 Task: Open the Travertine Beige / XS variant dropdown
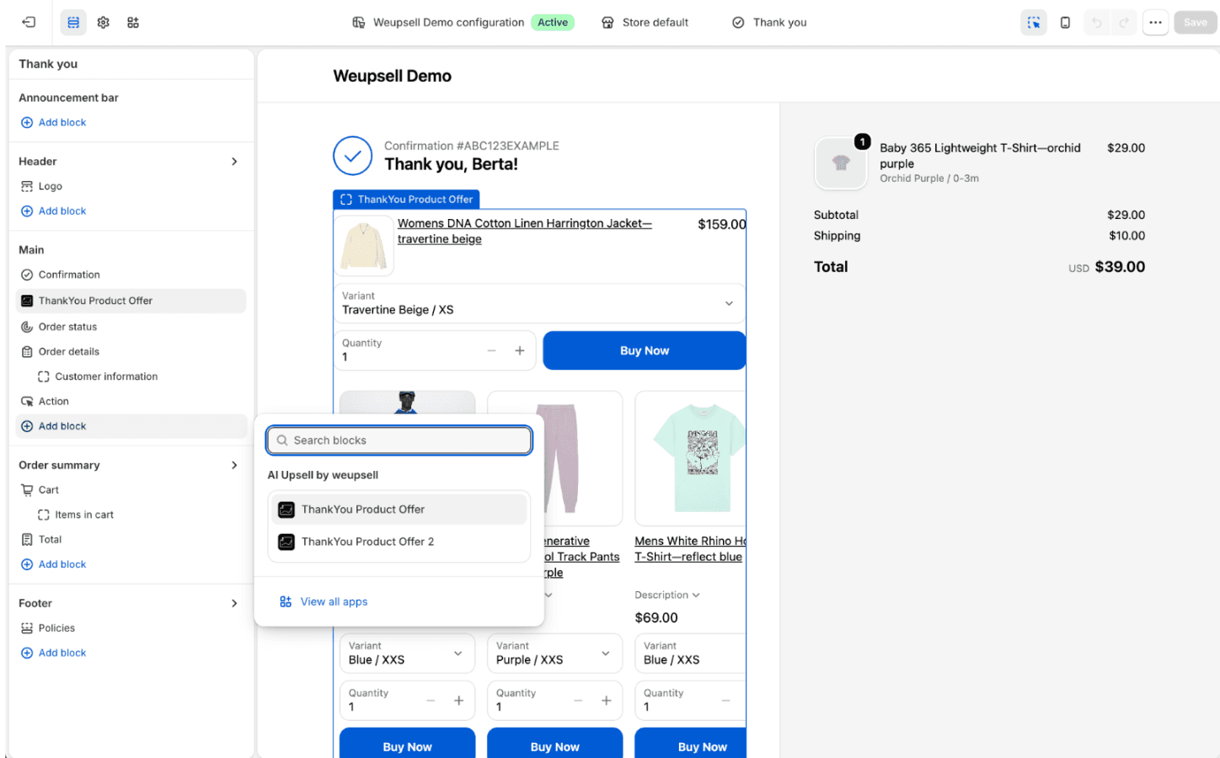tap(539, 303)
